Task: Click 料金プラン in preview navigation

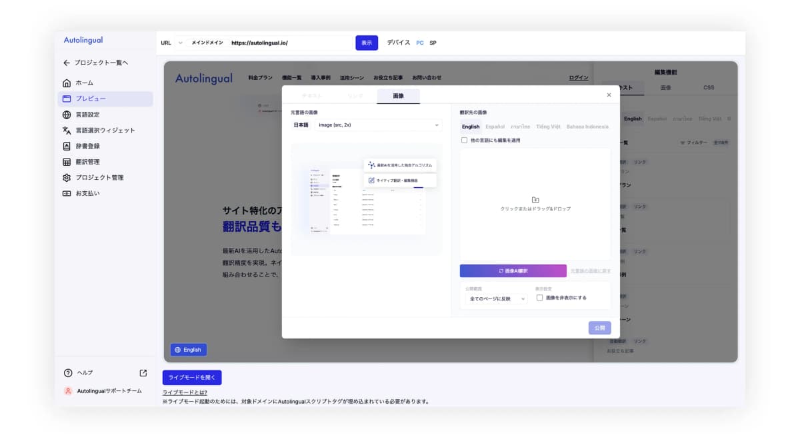Action: (x=260, y=78)
